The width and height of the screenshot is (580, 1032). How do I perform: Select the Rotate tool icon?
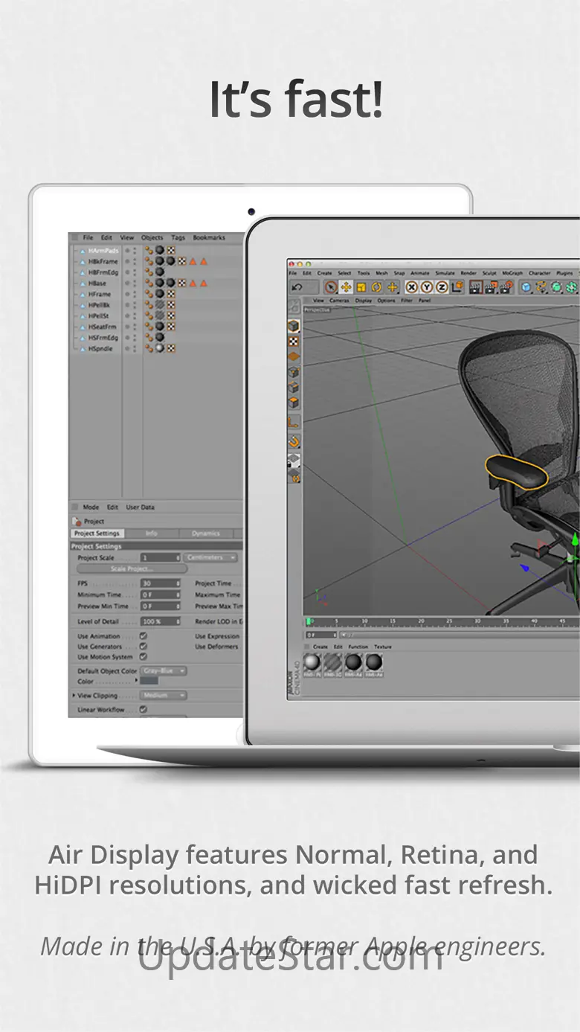377,287
